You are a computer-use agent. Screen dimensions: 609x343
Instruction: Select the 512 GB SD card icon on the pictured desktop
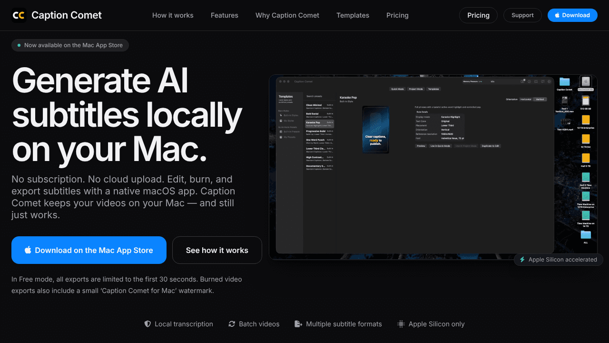click(x=586, y=101)
